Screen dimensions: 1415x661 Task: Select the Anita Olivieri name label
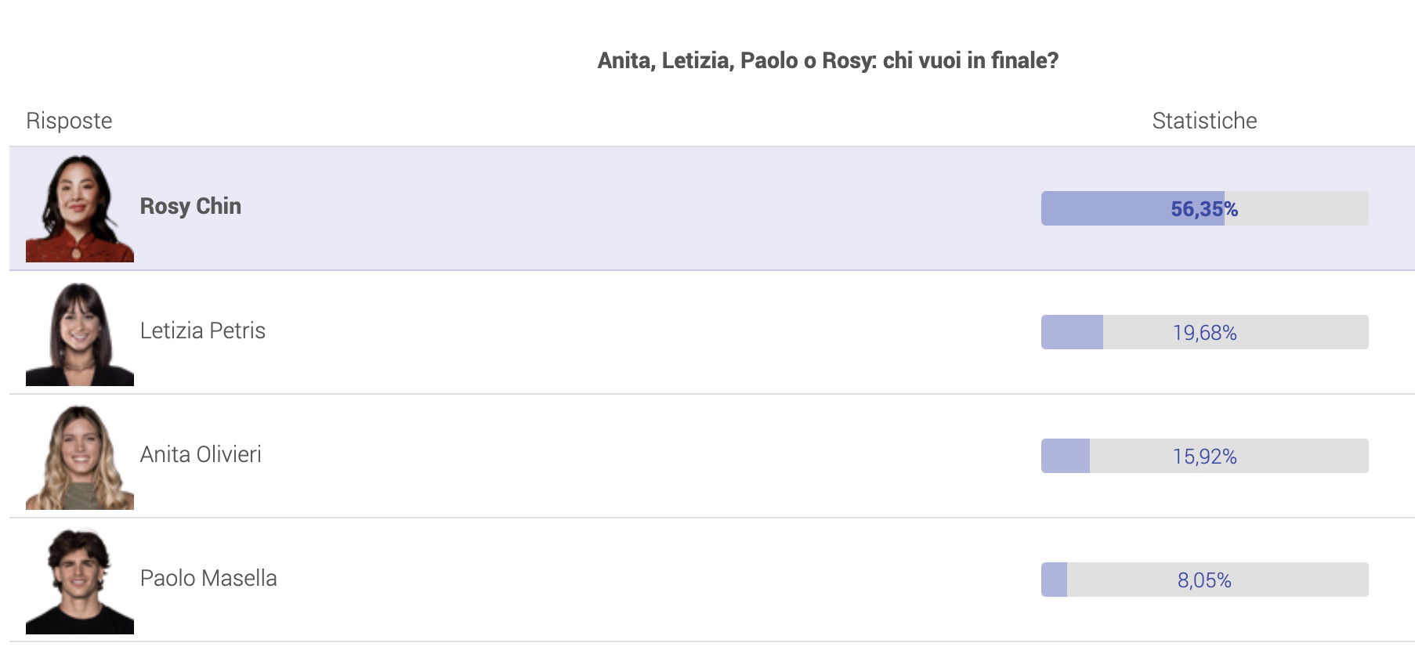click(201, 454)
